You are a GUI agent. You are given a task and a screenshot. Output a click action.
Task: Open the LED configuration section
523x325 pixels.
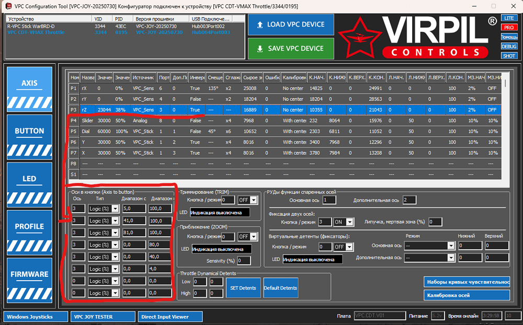coord(29,184)
